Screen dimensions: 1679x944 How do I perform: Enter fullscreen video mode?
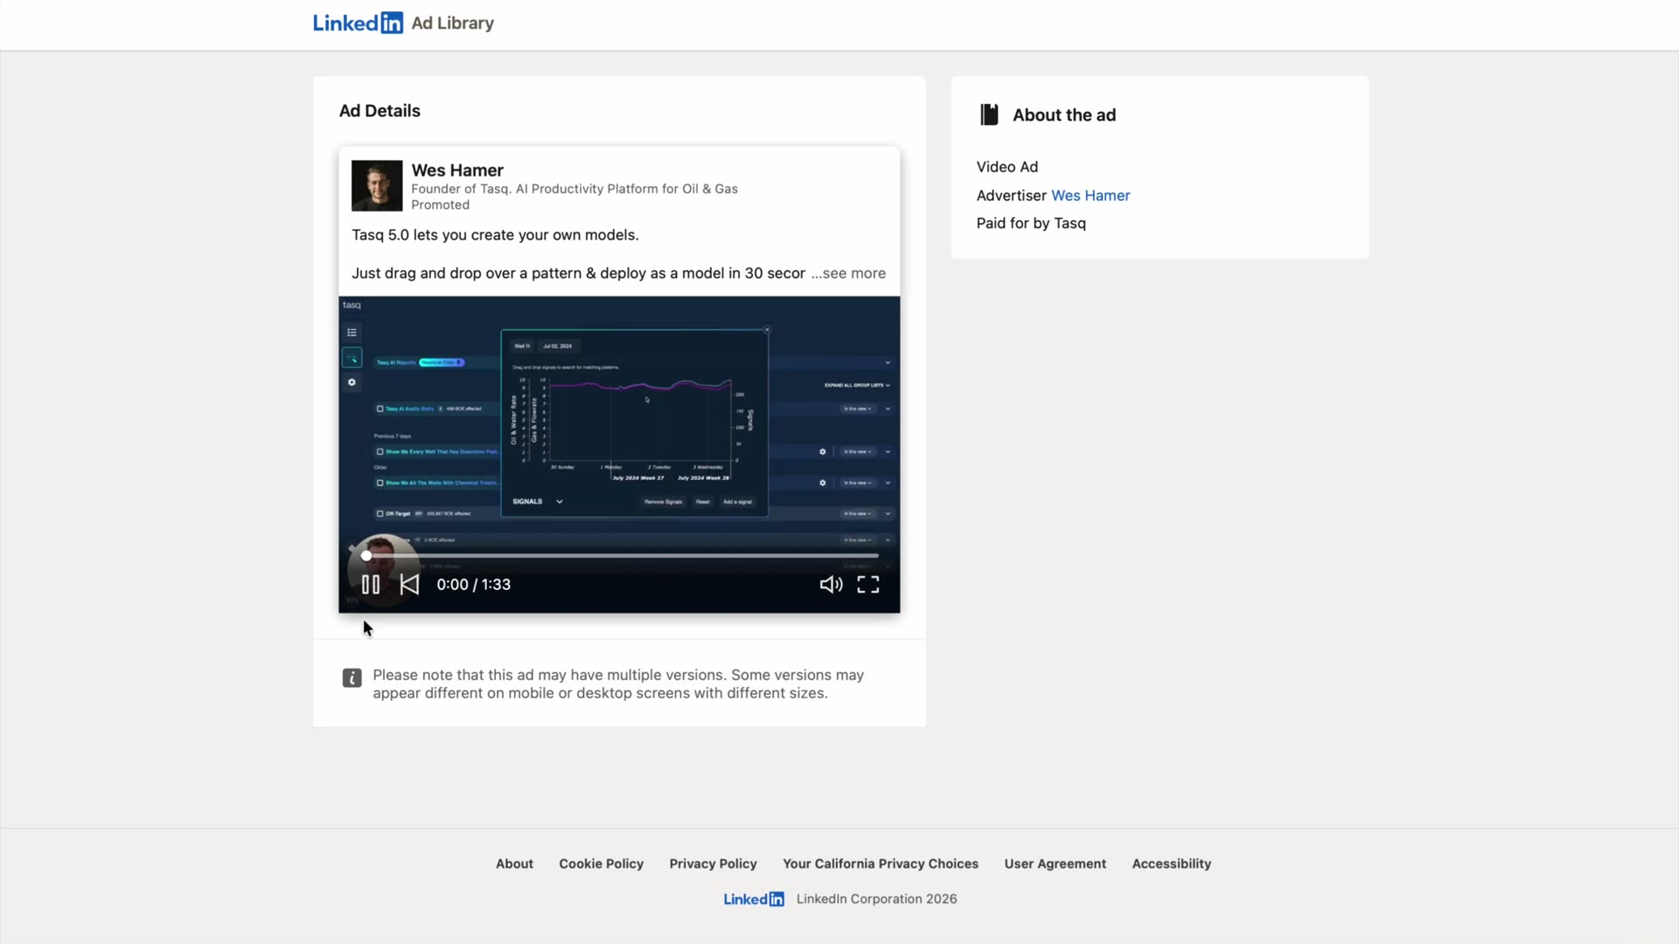coord(868,585)
